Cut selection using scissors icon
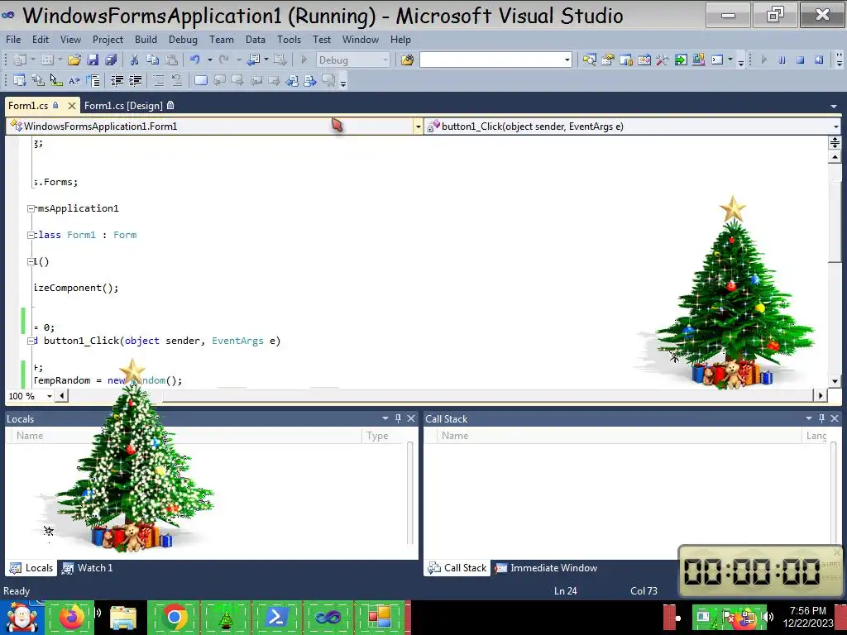This screenshot has width=847, height=635. pos(135,60)
